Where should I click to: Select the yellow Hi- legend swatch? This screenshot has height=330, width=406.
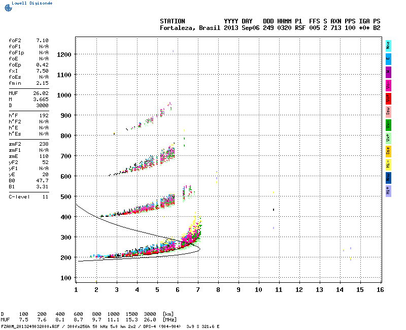click(x=388, y=164)
